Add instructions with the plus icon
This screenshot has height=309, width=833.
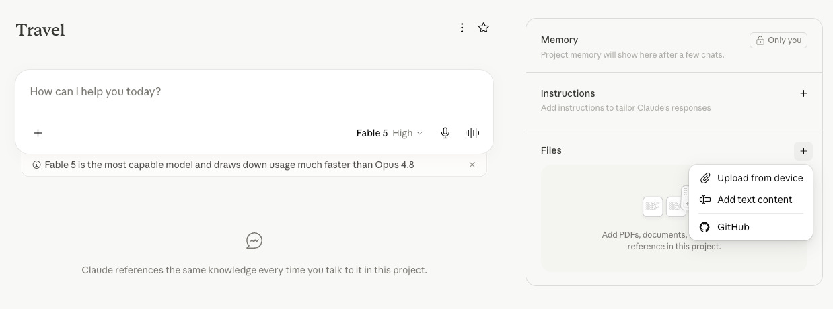[x=803, y=93]
